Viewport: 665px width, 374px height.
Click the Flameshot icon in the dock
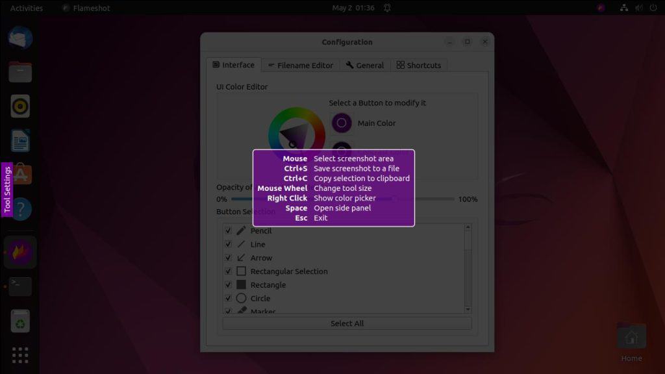tap(20, 252)
